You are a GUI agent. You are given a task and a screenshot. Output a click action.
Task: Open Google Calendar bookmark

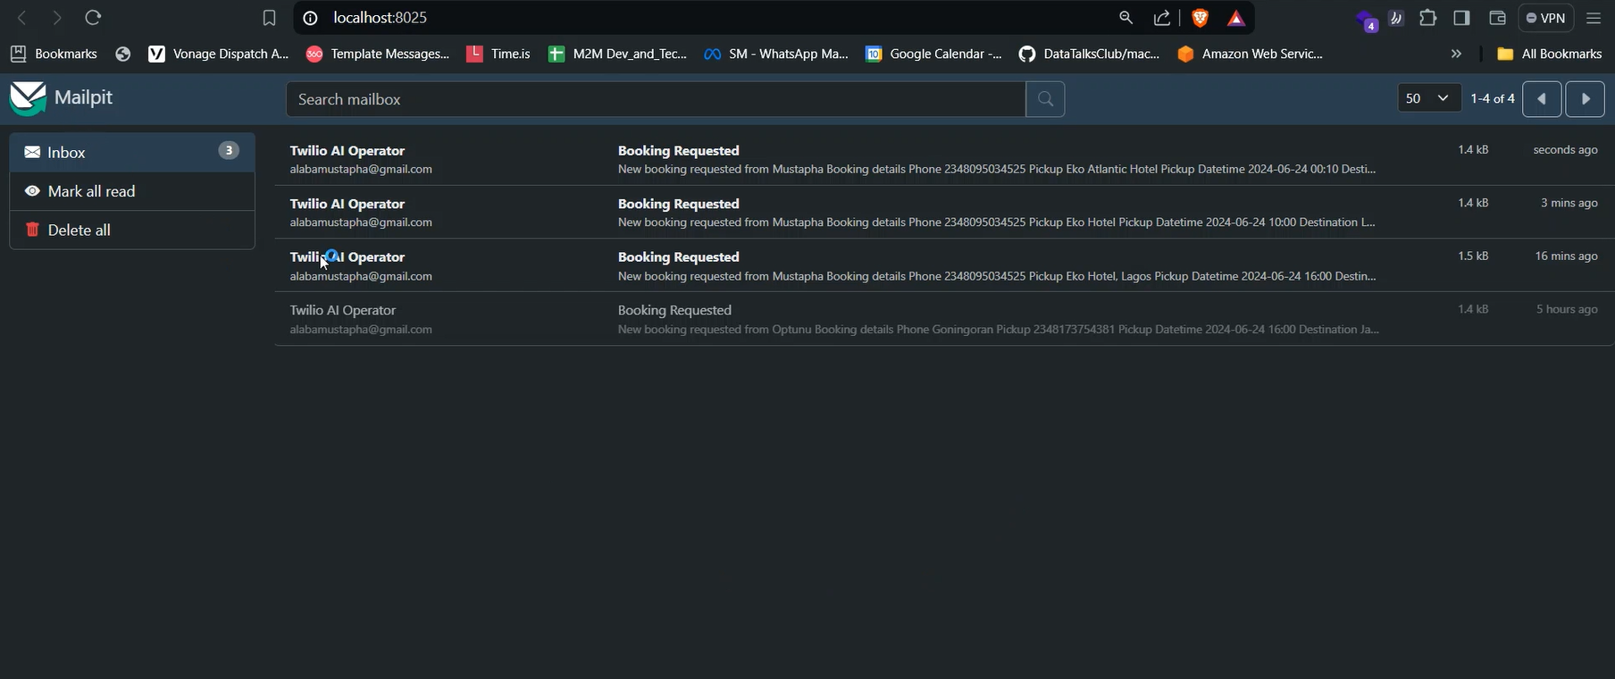(934, 54)
